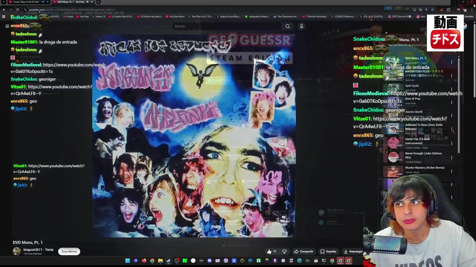The width and height of the screenshot is (476, 267).
Task: Open options for Atomic Bomb playlist item
Action: [x=451, y=115]
